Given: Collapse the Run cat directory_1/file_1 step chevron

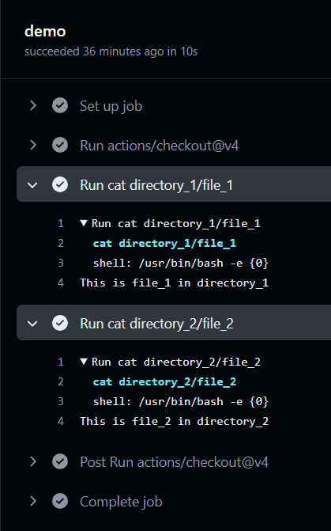Looking at the screenshot, I should 32,185.
